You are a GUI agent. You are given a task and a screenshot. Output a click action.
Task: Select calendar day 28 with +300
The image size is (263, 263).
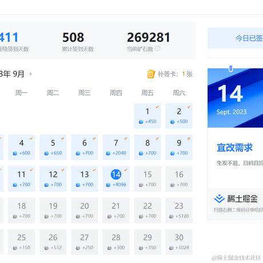click(x=116, y=242)
